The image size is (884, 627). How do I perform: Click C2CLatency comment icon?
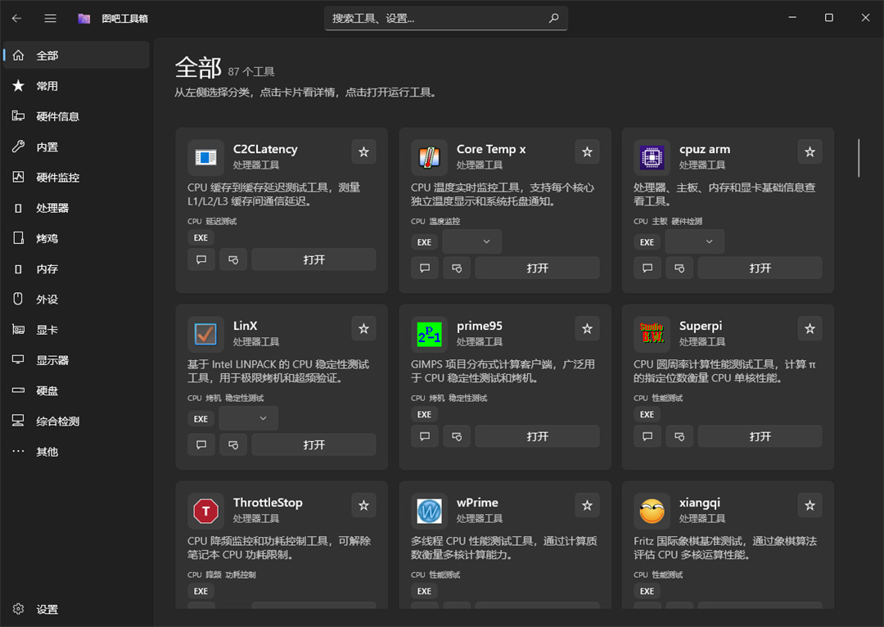pyautogui.click(x=201, y=259)
